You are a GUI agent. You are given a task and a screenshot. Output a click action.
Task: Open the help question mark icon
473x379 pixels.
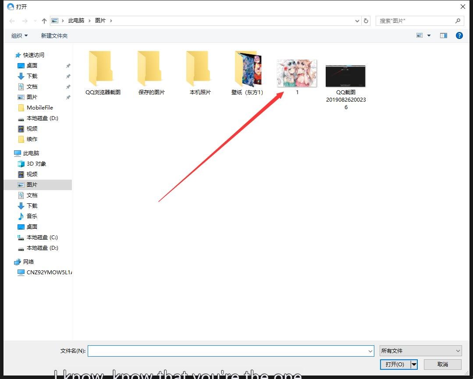coord(459,35)
